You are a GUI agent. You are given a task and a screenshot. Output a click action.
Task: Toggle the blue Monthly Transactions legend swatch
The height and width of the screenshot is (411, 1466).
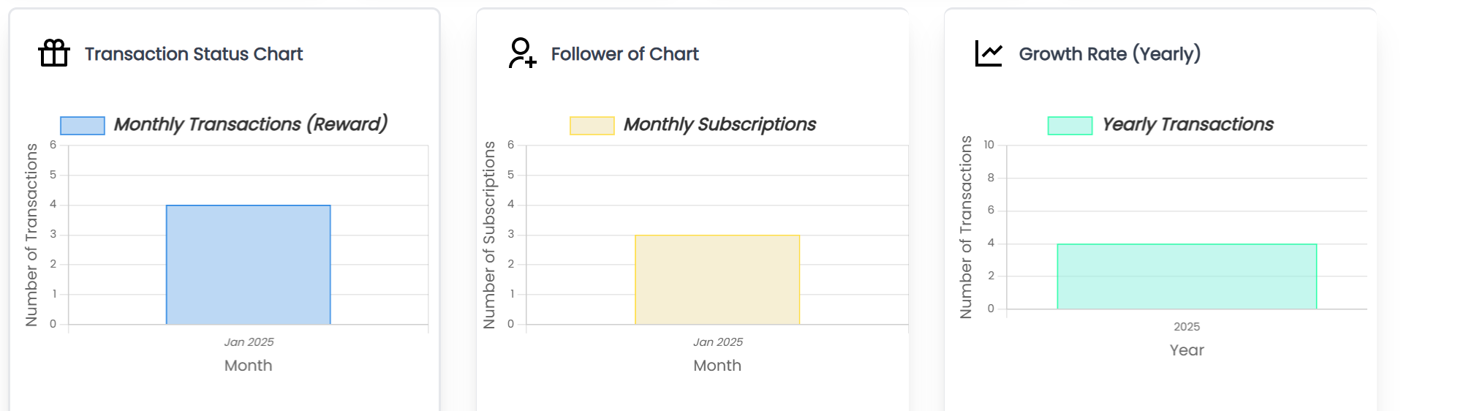tap(83, 126)
